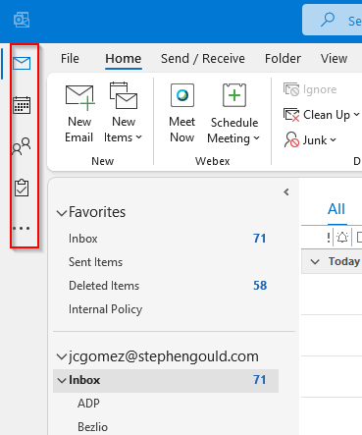The image size is (362, 435).
Task: Open the File menu tab
Action: click(70, 59)
